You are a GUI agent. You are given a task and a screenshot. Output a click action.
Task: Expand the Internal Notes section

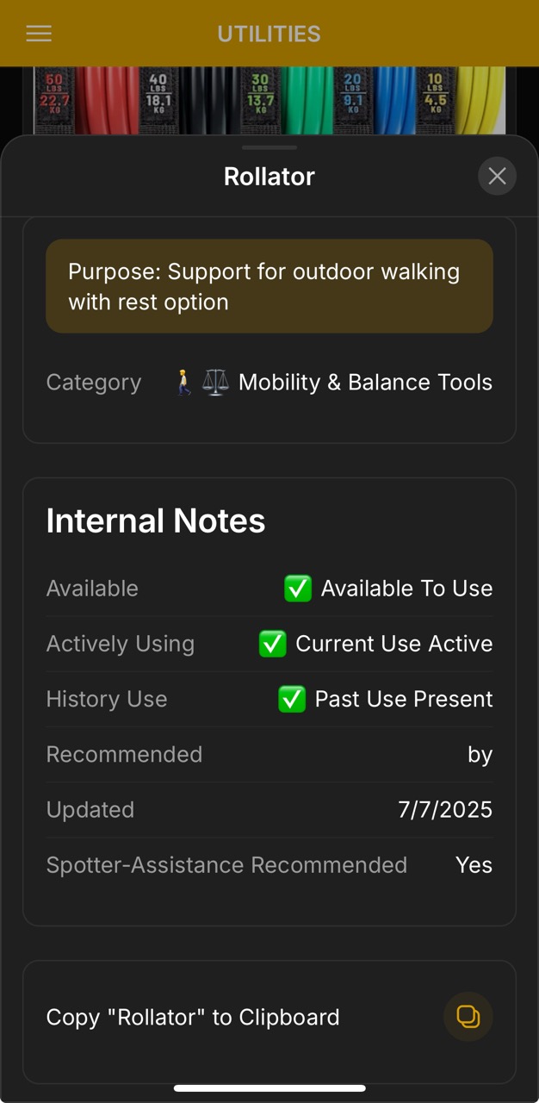(156, 520)
